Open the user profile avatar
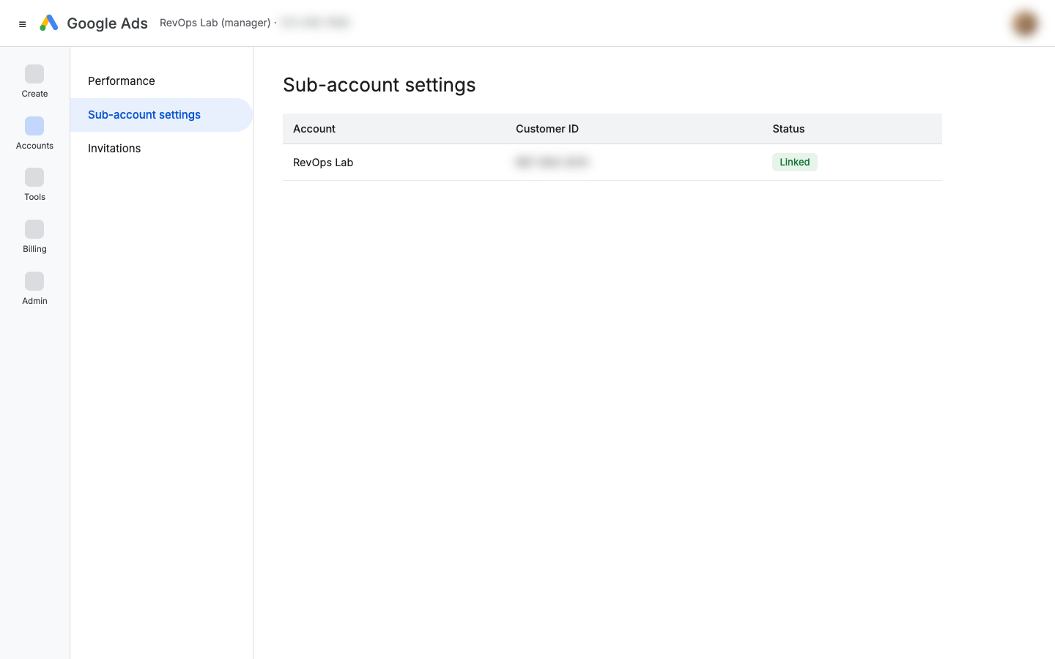1055x659 pixels. 1025,23
